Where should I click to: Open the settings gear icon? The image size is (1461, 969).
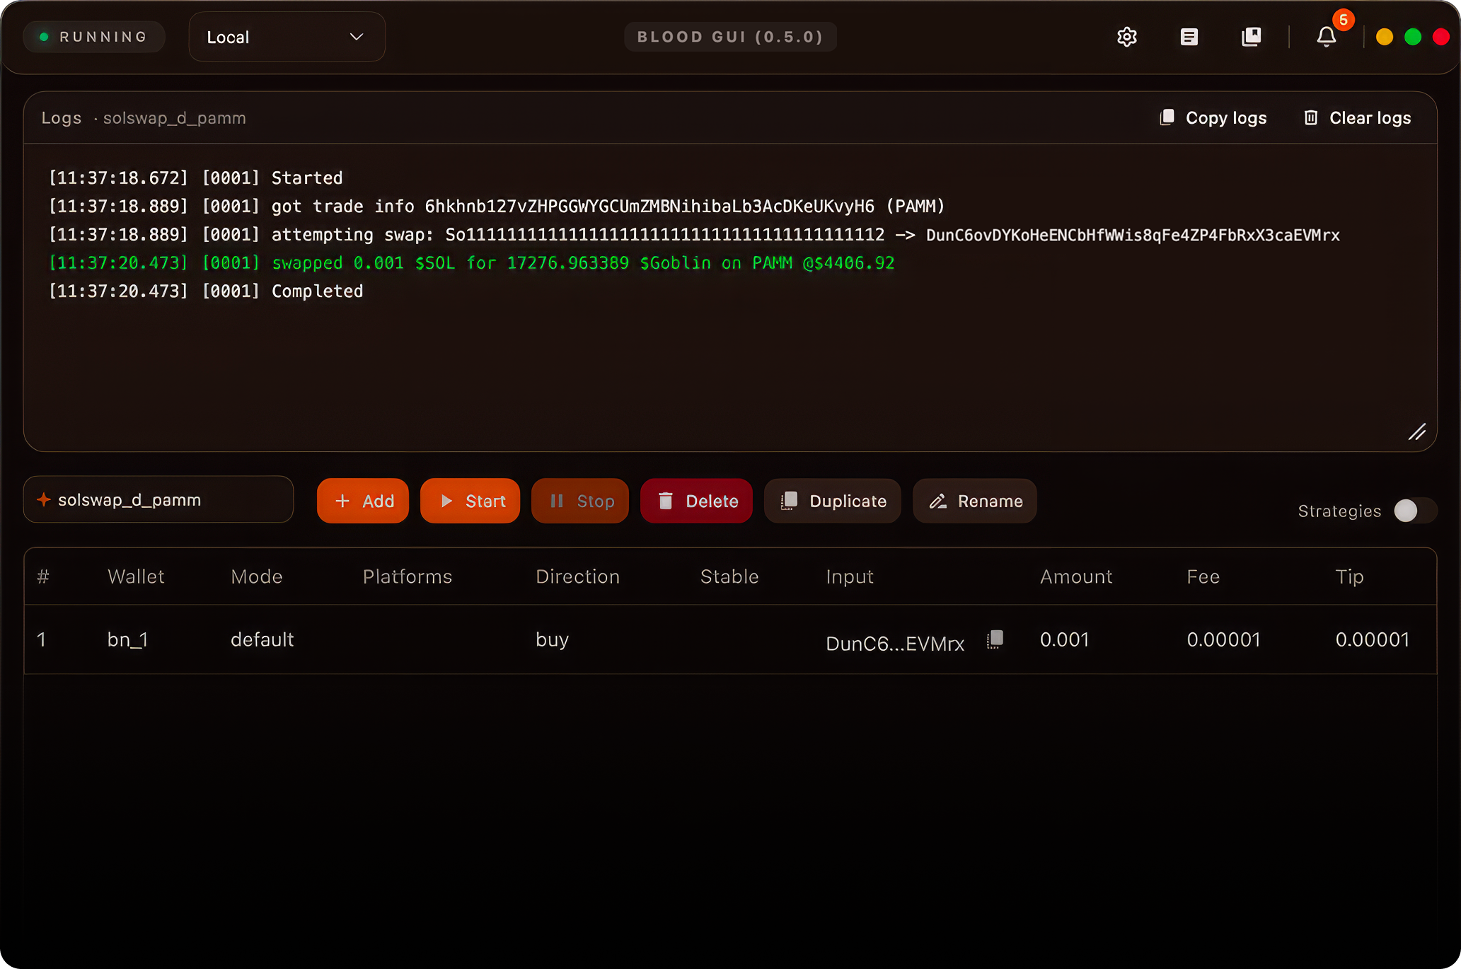(1126, 37)
